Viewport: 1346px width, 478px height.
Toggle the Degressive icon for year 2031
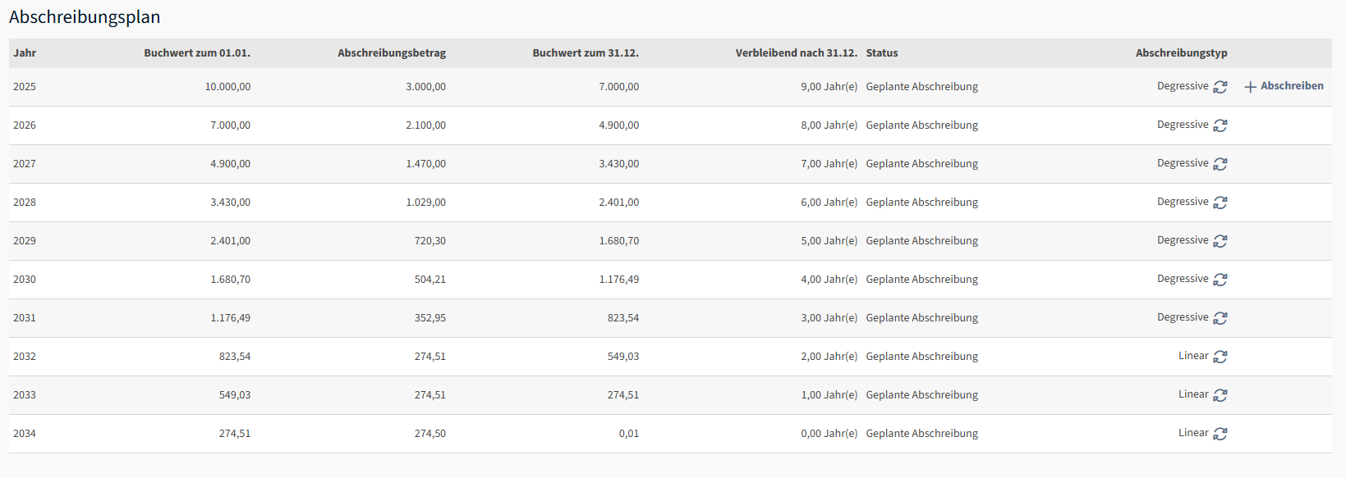(1220, 318)
